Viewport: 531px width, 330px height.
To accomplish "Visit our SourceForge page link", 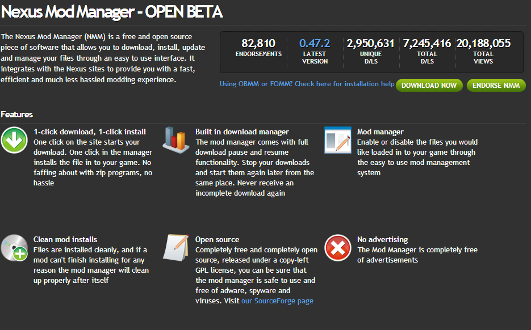I will coord(277,301).
